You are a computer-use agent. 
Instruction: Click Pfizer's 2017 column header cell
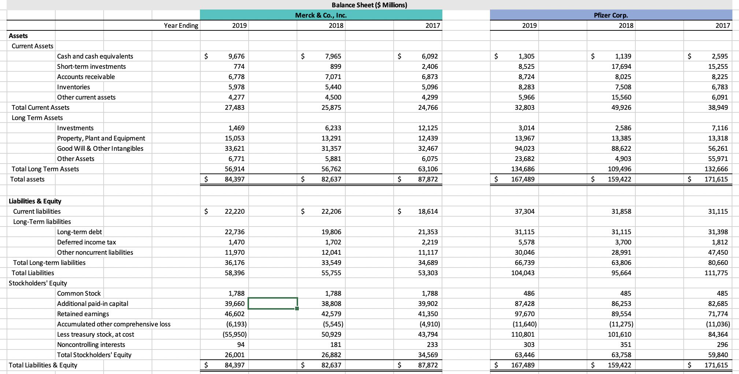pyautogui.click(x=707, y=25)
